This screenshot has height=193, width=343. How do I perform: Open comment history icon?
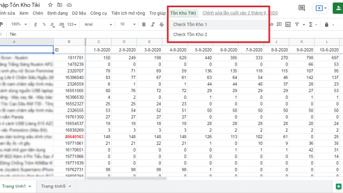tap(302, 8)
